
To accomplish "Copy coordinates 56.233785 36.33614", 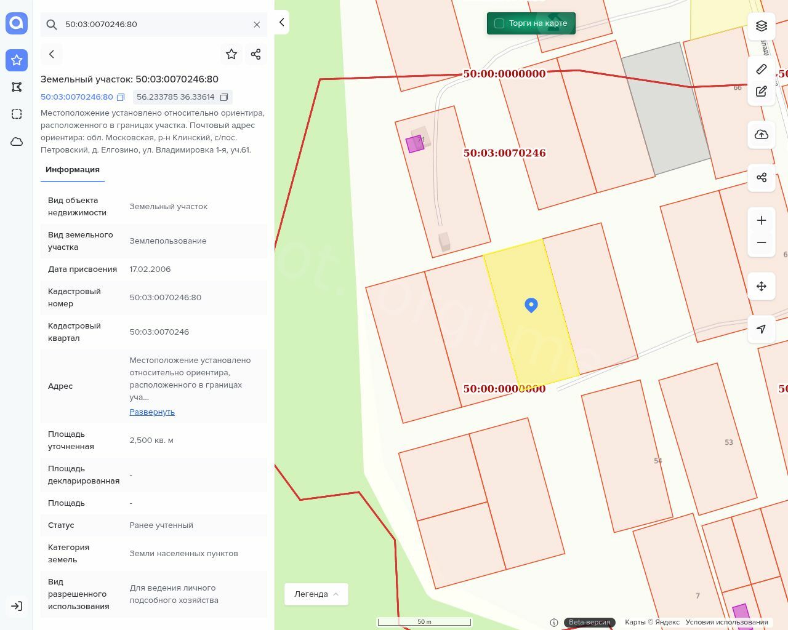I will [224, 97].
